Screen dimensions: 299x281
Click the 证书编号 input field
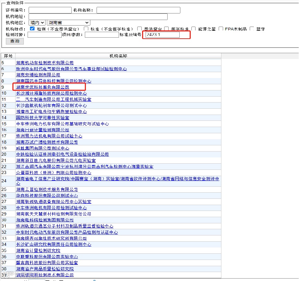click(50, 10)
